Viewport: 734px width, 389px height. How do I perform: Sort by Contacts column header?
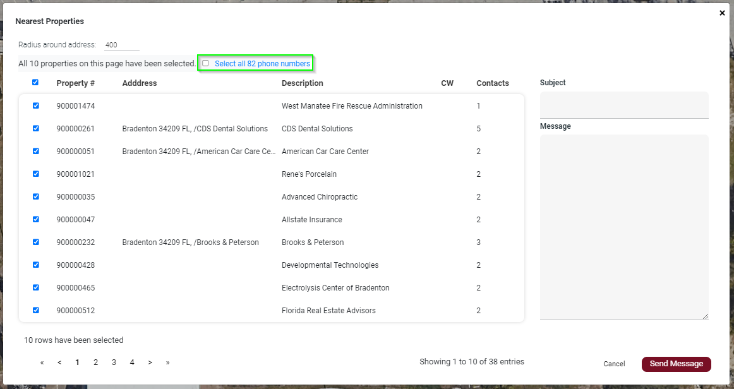pos(492,83)
